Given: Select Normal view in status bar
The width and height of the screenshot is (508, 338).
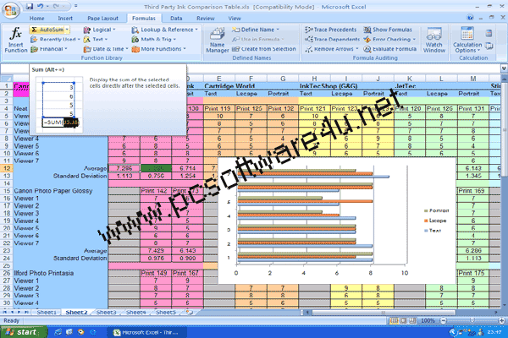Looking at the screenshot, I should (394, 321).
